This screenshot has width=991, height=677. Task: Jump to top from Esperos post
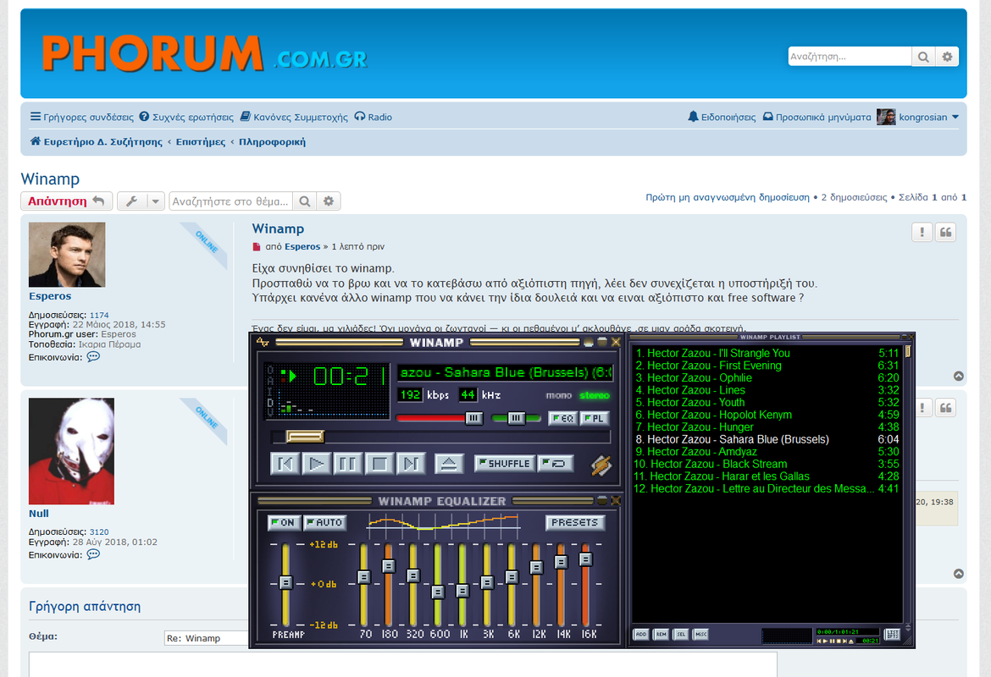[x=959, y=377]
